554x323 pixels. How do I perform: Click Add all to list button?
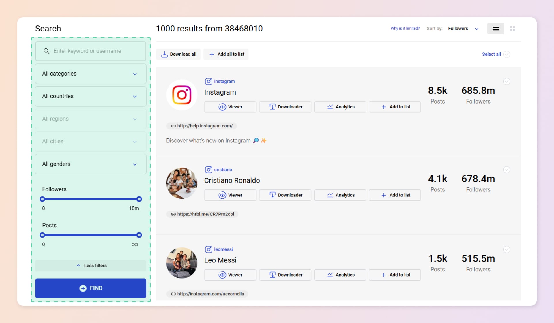tap(226, 54)
